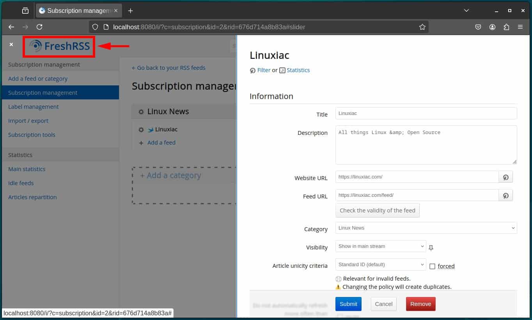532x320 pixels.
Task: Click the Remove button
Action: (420, 304)
